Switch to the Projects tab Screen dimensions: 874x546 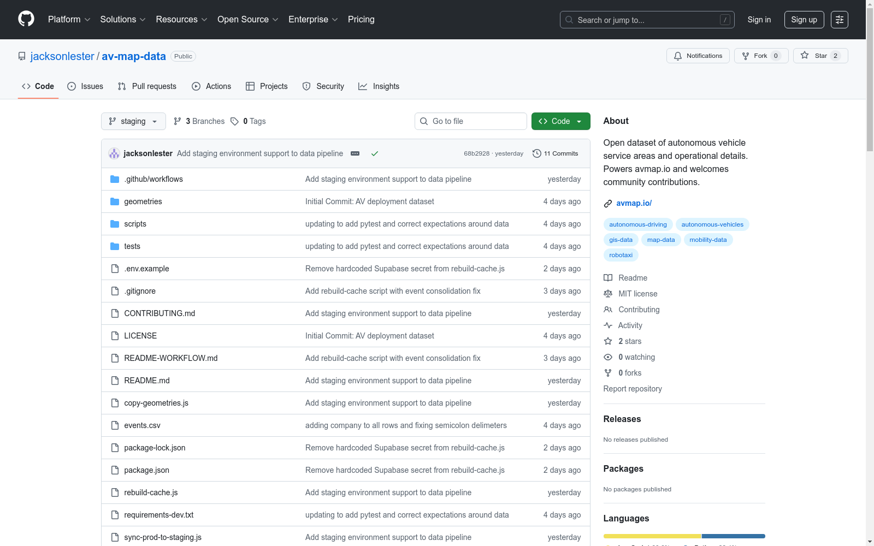point(267,86)
